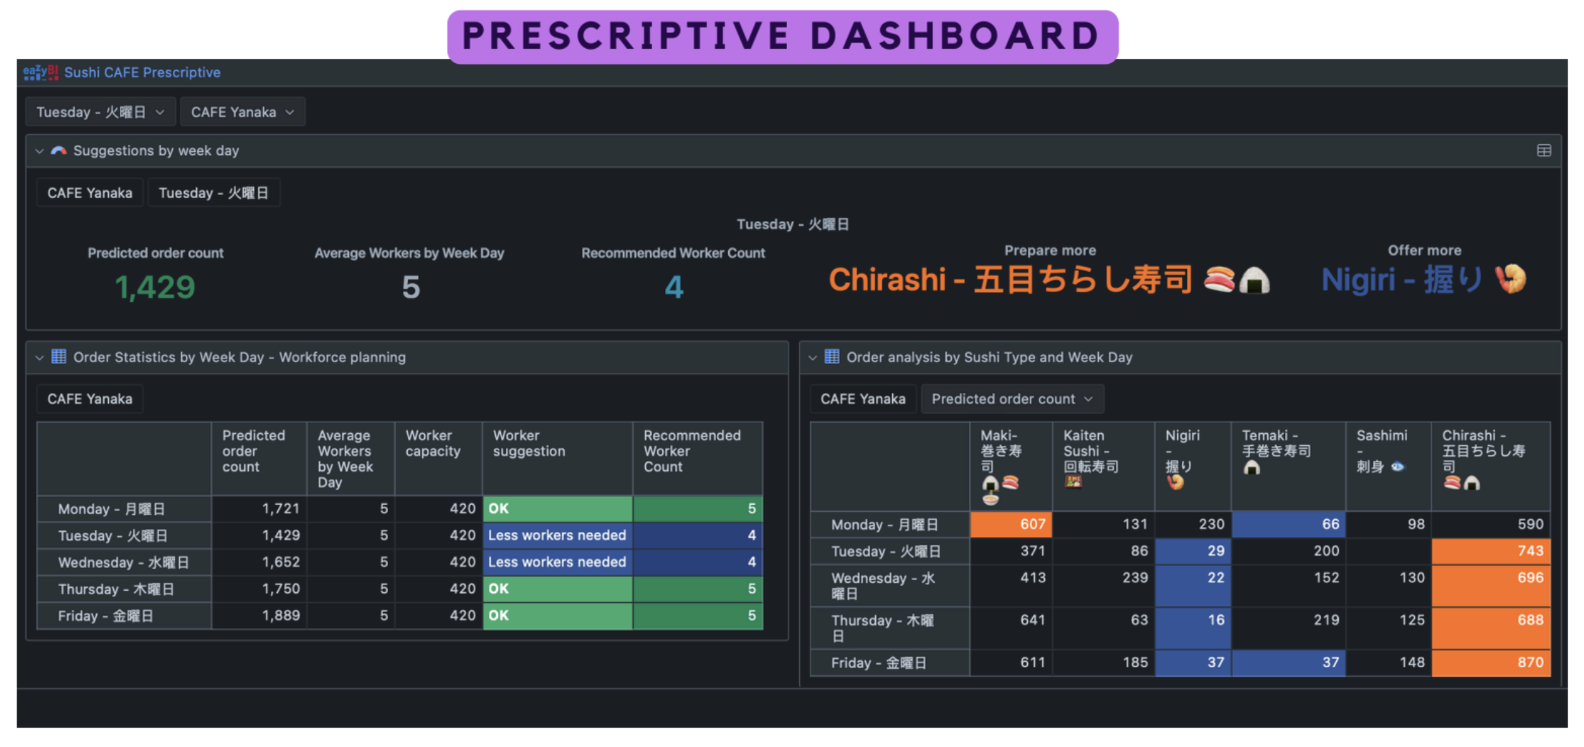Click the 641 Thursday Maki cell

point(1011,627)
